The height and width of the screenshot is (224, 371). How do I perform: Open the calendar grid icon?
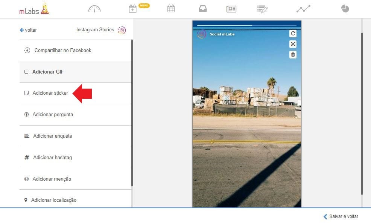pos(171,9)
